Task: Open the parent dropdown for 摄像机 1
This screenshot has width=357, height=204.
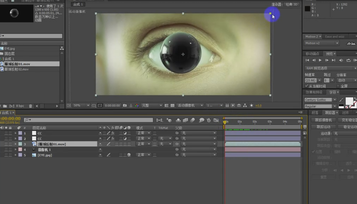Action: 198,149
